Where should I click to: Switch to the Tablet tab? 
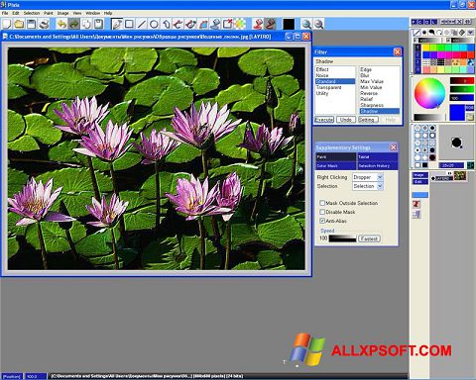(378, 156)
